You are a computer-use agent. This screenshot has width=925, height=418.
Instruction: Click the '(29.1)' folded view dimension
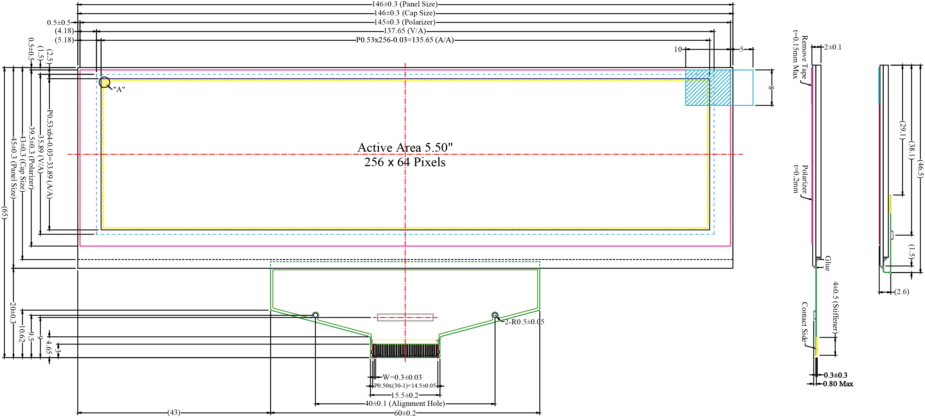(903, 130)
